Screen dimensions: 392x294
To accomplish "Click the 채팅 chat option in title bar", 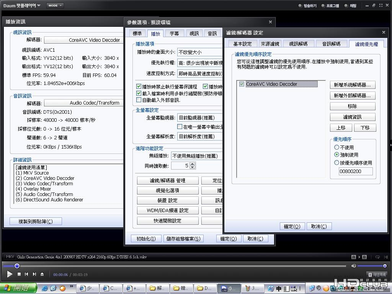I will click(350, 5).
